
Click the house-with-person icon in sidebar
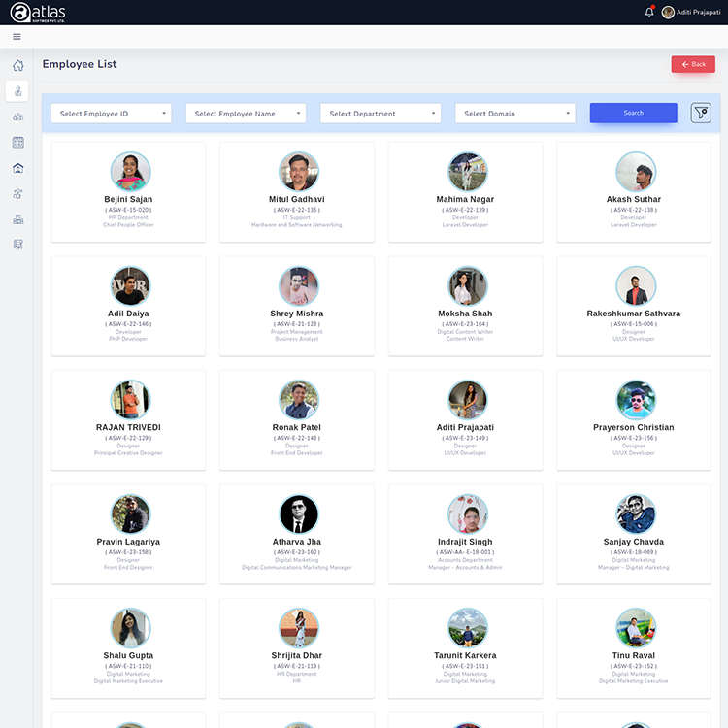tap(17, 168)
